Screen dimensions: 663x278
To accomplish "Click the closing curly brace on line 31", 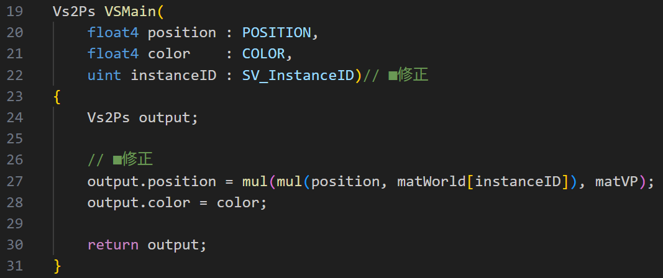I will coord(57,266).
